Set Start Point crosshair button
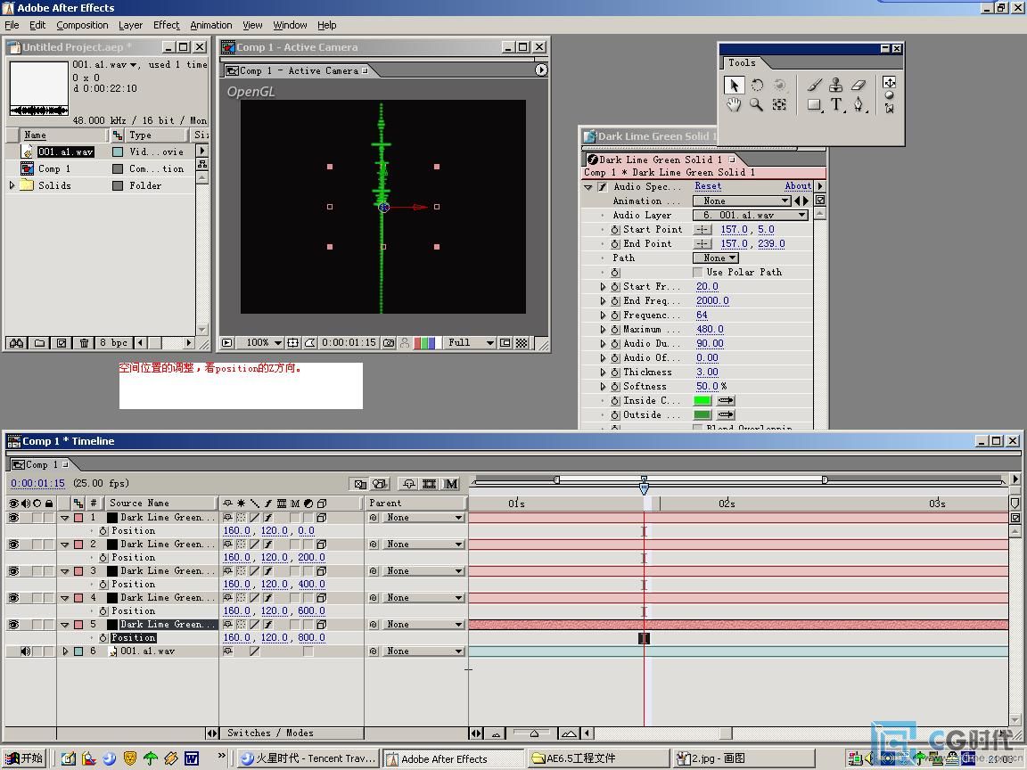 (x=702, y=229)
